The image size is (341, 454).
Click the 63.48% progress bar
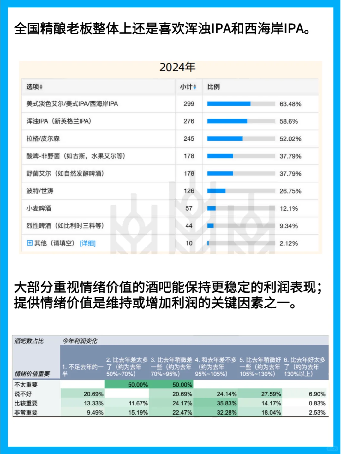click(241, 104)
